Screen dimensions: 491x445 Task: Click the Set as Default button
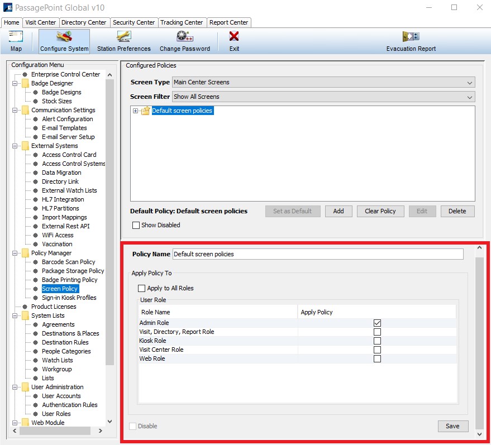(293, 211)
